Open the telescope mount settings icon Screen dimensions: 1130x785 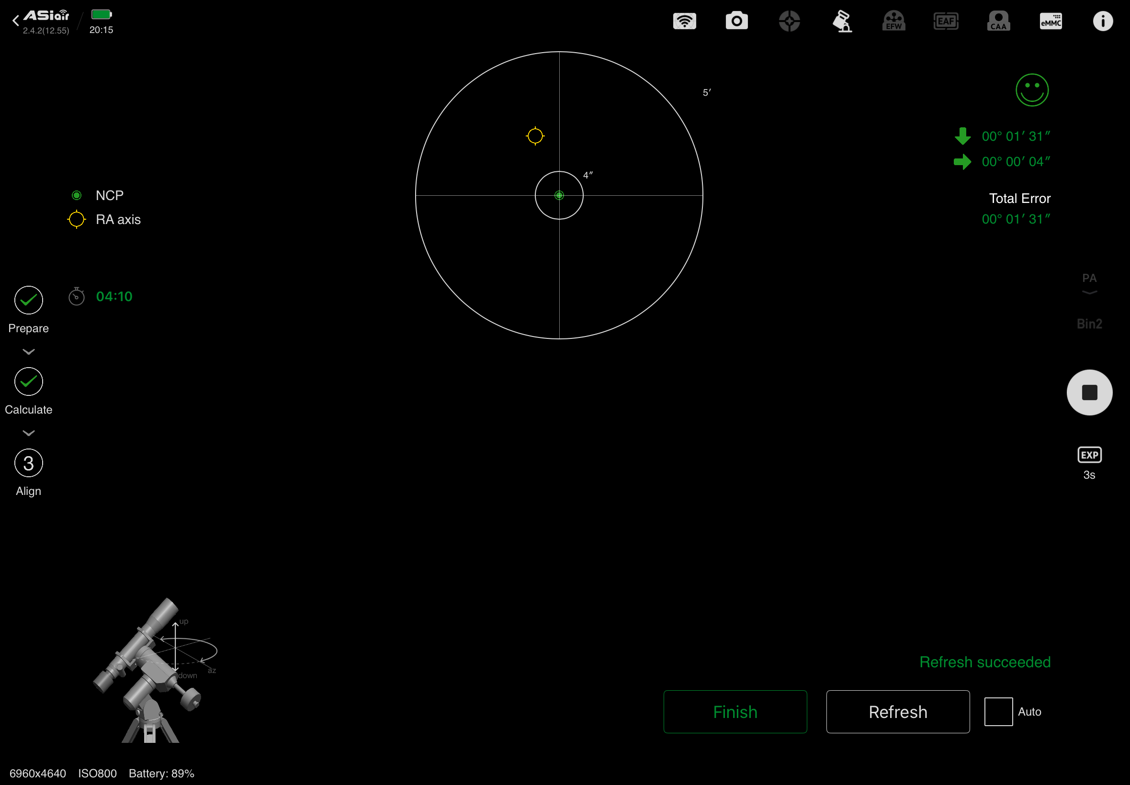pos(842,21)
